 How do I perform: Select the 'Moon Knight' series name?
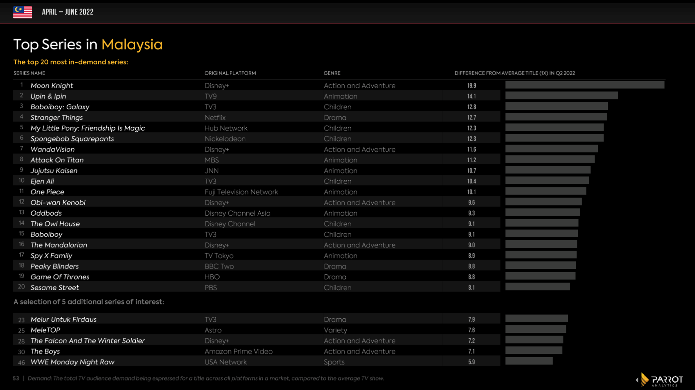[x=52, y=85]
